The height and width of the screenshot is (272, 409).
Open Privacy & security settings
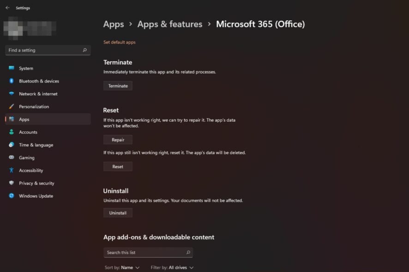point(48,183)
